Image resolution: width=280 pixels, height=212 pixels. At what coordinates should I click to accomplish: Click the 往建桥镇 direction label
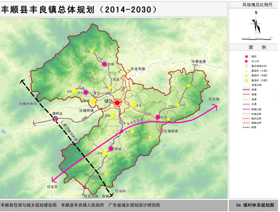86,111
